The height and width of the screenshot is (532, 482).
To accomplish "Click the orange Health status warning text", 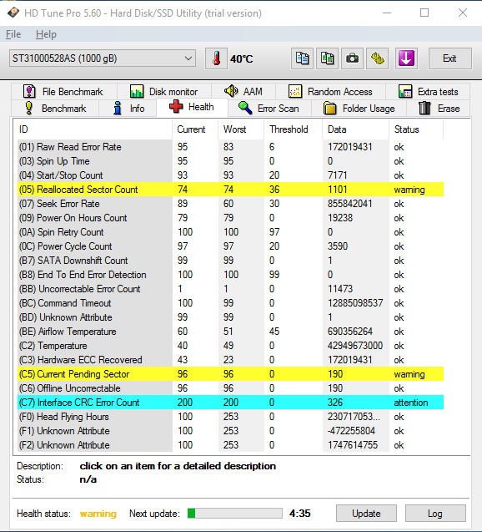I will pyautogui.click(x=98, y=514).
